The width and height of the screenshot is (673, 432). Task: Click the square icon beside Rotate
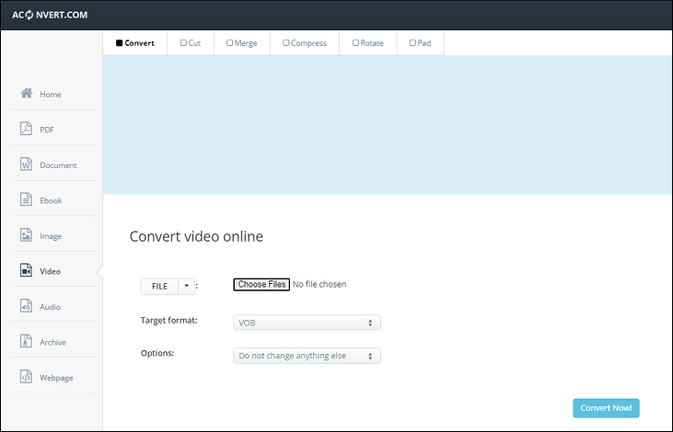355,43
